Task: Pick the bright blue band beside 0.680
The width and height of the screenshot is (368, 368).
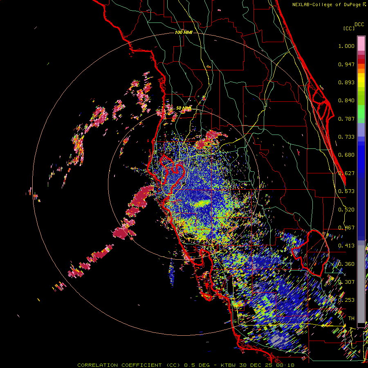Action: [361, 157]
